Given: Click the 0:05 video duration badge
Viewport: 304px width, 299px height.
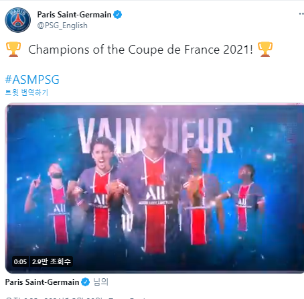Looking at the screenshot, I should pyautogui.click(x=20, y=261).
